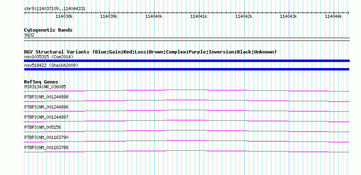Click the 9q32 band label
Viewport: 361px width, 175px height.
[29, 35]
